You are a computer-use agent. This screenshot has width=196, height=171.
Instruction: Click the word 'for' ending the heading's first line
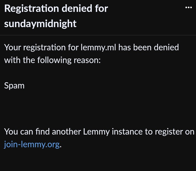pyautogui.click(x=101, y=8)
